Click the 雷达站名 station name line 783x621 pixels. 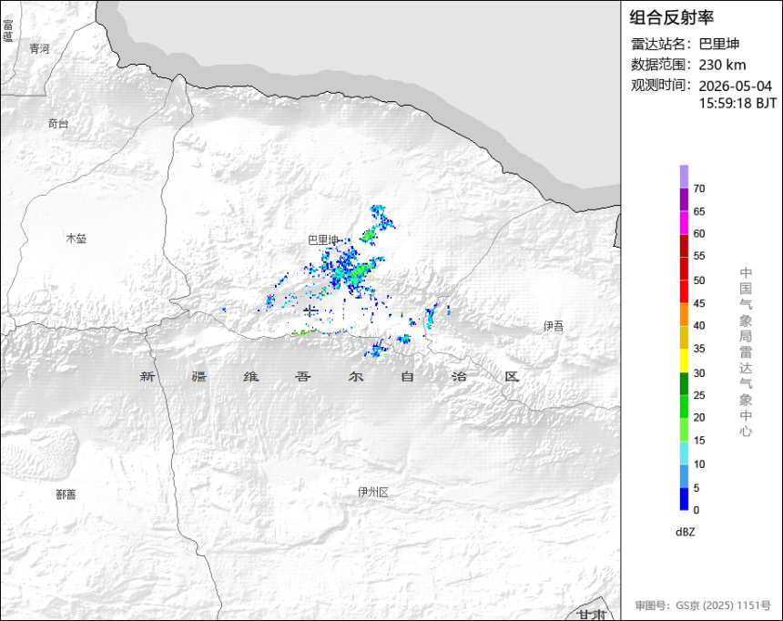[685, 44]
